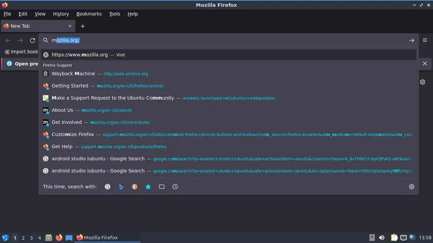Open a new tab with the plus button

[x=83, y=26]
